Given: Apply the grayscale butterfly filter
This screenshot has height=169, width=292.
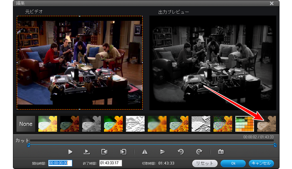Looking at the screenshot, I should coord(91,124).
